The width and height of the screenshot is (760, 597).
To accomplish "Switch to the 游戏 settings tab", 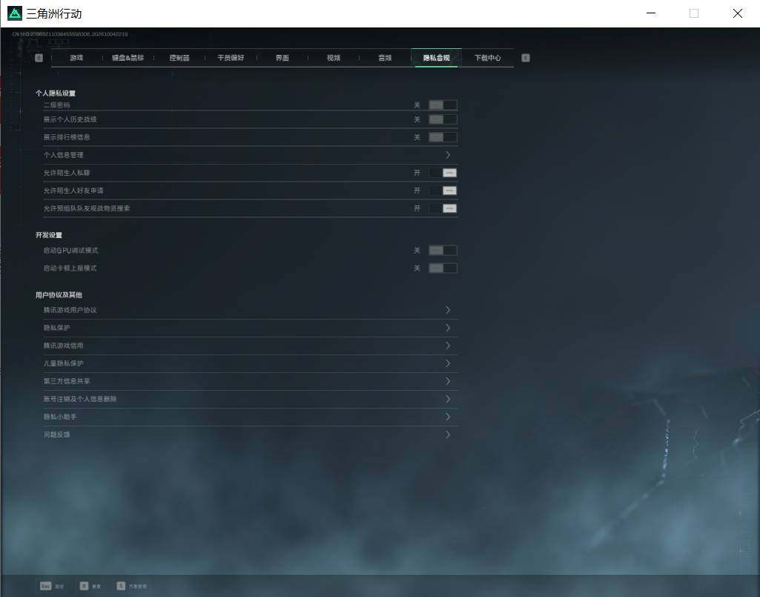I will point(76,58).
